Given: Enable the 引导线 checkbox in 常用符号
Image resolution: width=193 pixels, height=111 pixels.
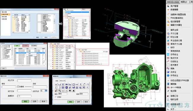Looking at the screenshot, I should [x=56, y=97].
